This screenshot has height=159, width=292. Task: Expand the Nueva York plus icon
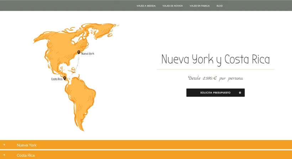coord(4,145)
